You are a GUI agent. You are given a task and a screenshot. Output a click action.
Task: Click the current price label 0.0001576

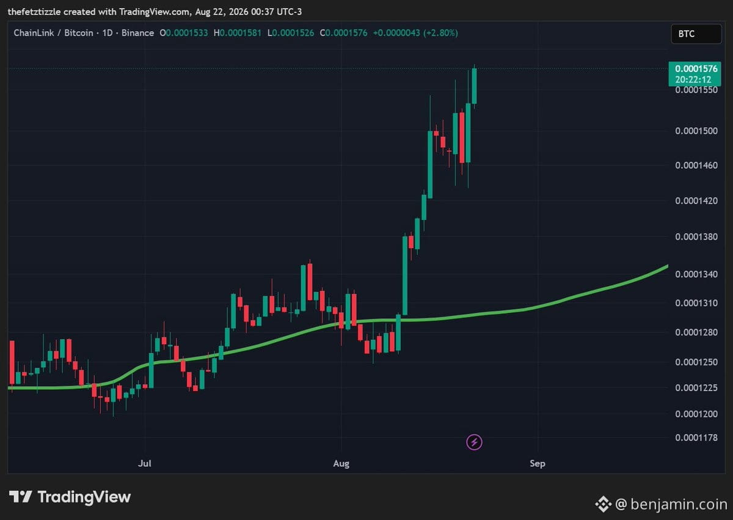click(696, 69)
